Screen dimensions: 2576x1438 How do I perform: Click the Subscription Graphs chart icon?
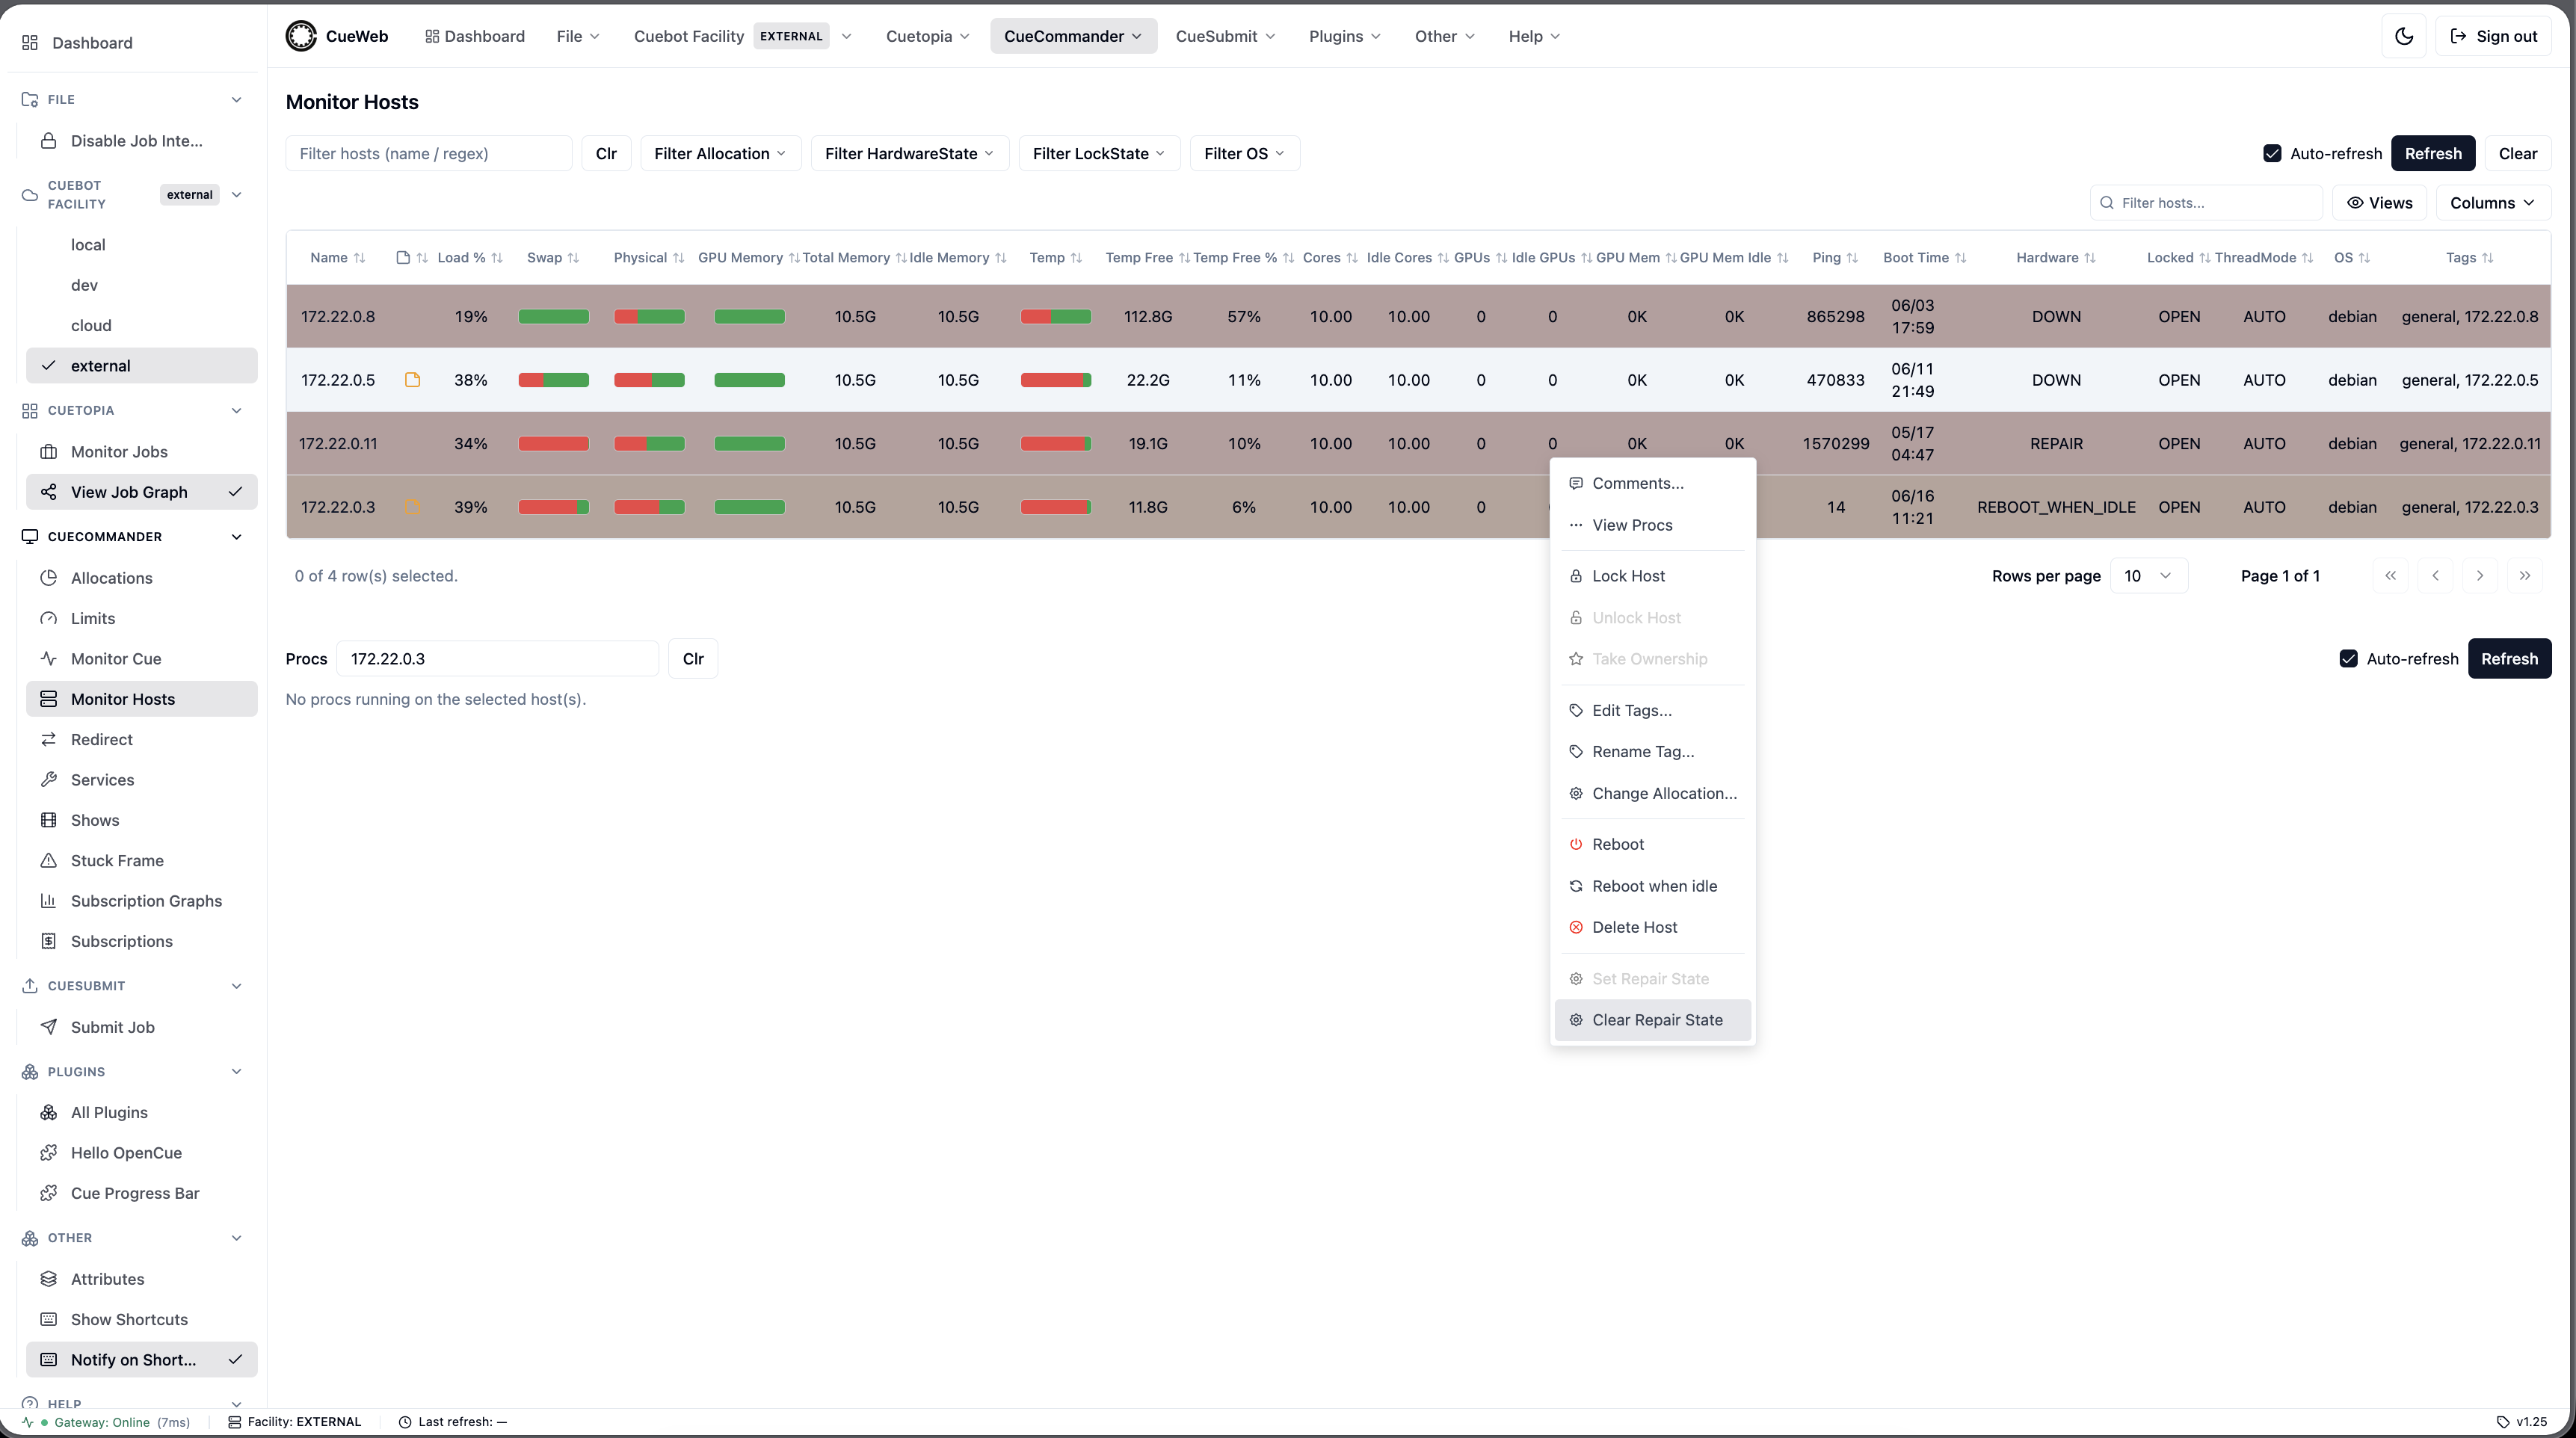coord(48,901)
